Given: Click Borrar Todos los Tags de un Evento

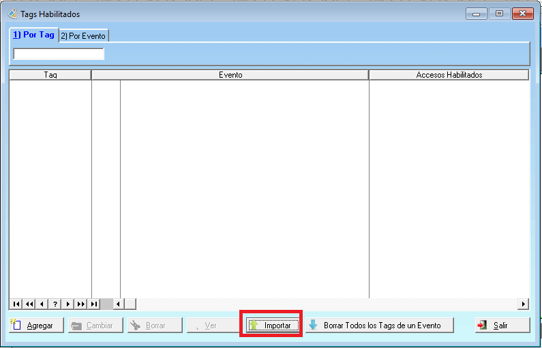Looking at the screenshot, I should (x=379, y=326).
